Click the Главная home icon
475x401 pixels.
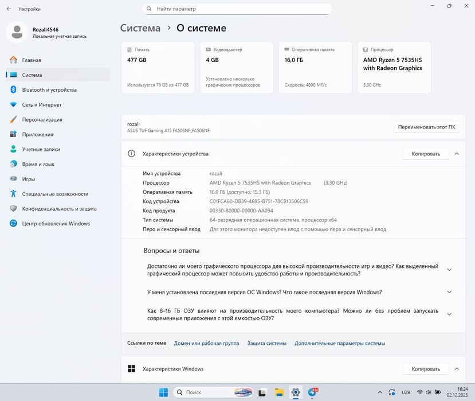pos(13,60)
